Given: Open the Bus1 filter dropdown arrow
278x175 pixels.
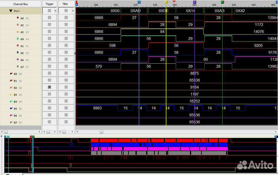Looking at the screenshot, I should click(x=72, y=11).
